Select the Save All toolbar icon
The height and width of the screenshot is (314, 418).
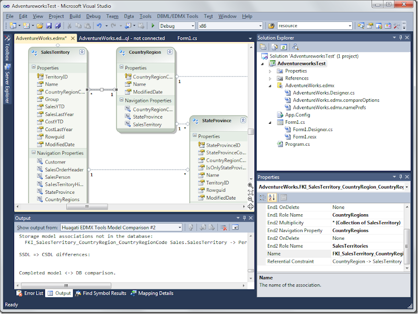tap(57, 26)
